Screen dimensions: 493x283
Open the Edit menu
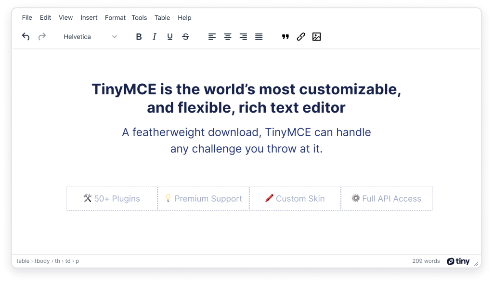[x=45, y=18]
